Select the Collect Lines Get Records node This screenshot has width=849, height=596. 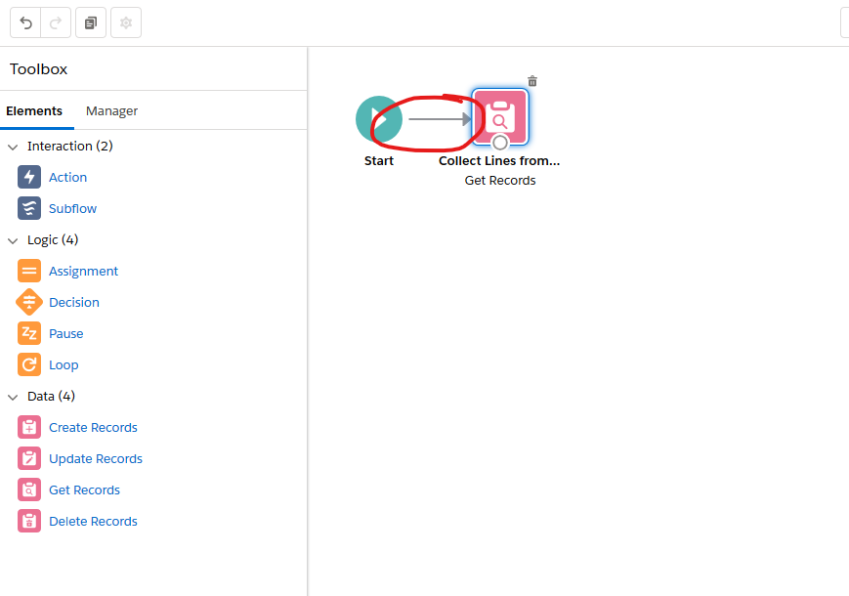[x=500, y=117]
